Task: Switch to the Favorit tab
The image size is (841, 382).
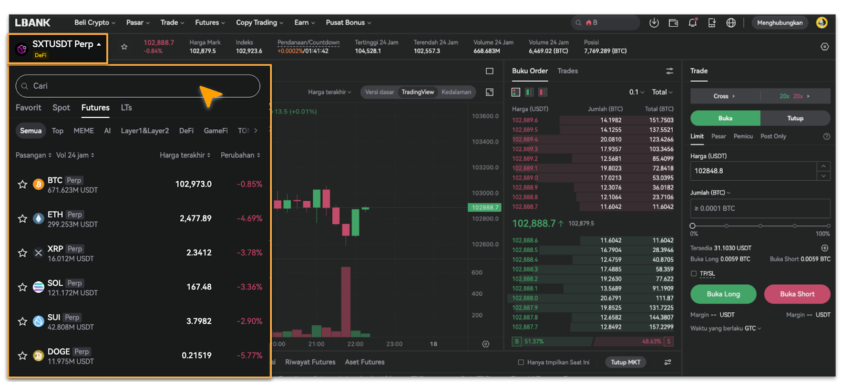Action: [28, 108]
